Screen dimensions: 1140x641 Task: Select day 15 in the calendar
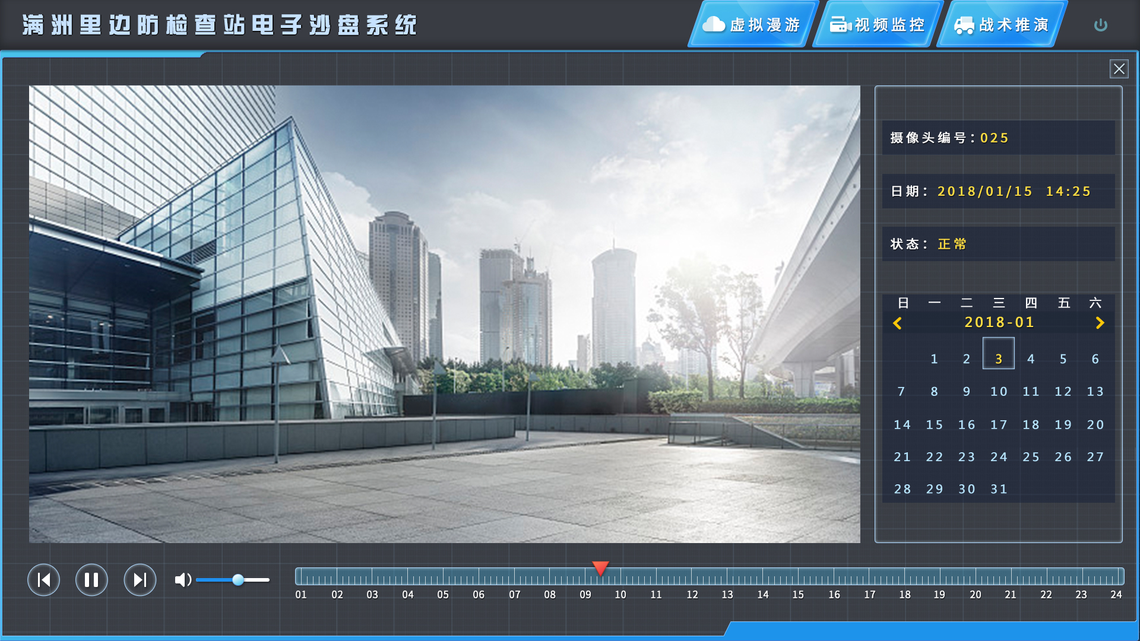pyautogui.click(x=934, y=424)
